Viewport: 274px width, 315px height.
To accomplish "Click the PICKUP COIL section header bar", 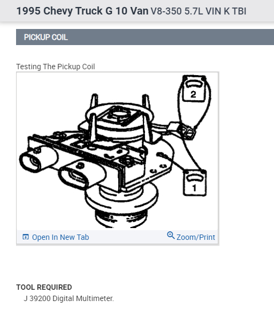I will [145, 37].
